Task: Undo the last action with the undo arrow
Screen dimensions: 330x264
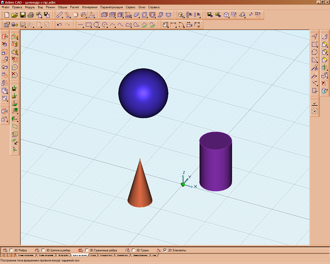Action: [60, 25]
